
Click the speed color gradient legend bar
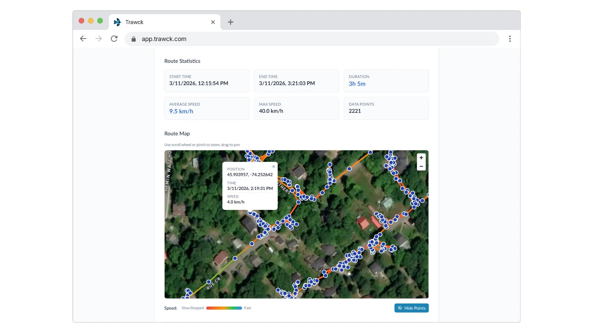(x=224, y=308)
